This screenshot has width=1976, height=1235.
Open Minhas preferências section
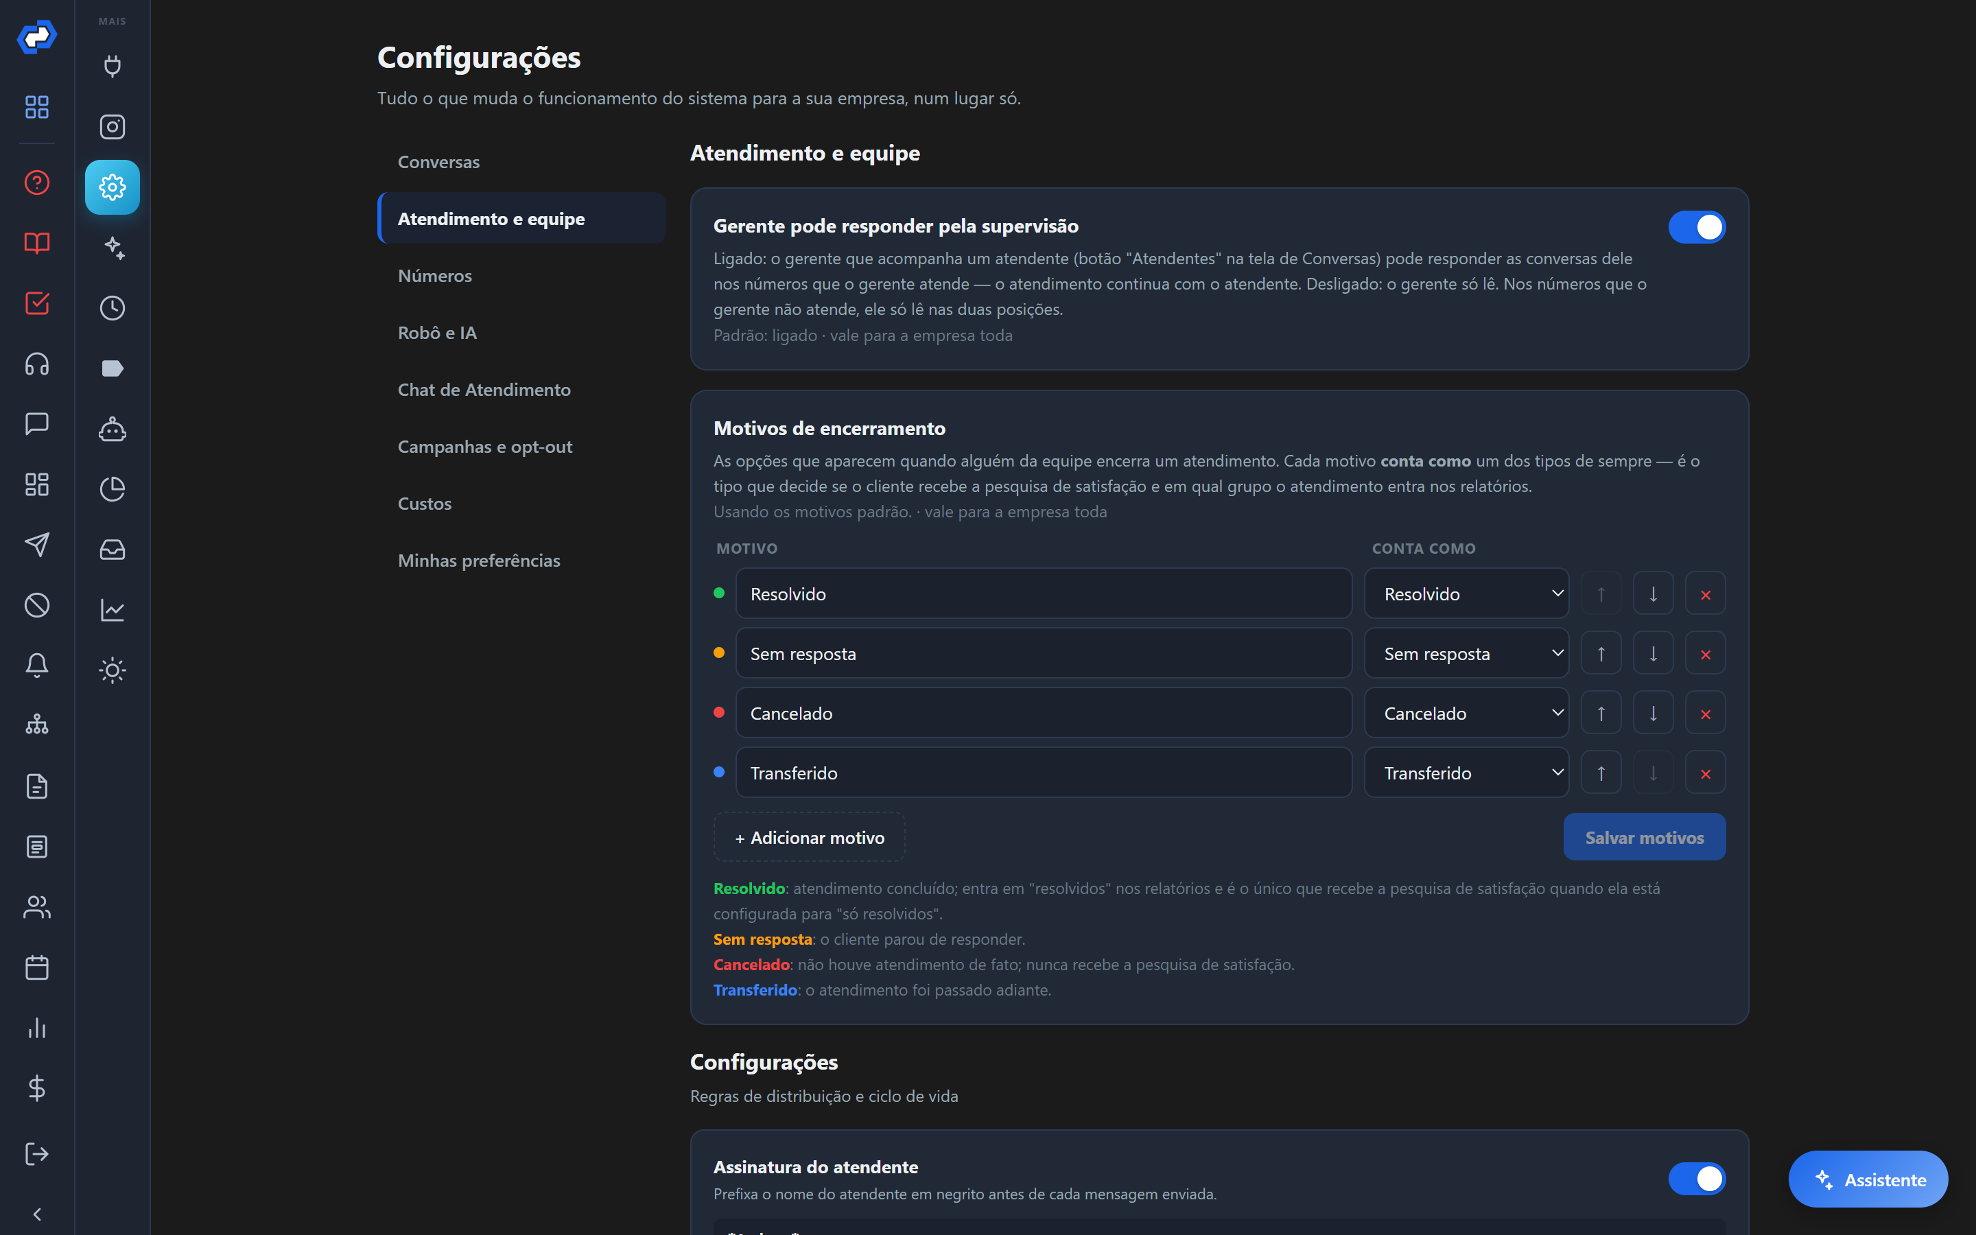tap(521, 561)
